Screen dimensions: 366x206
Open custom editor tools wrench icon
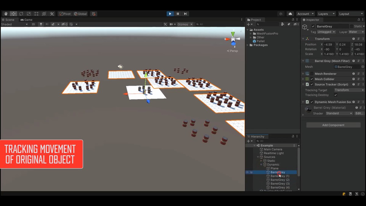pos(52,14)
